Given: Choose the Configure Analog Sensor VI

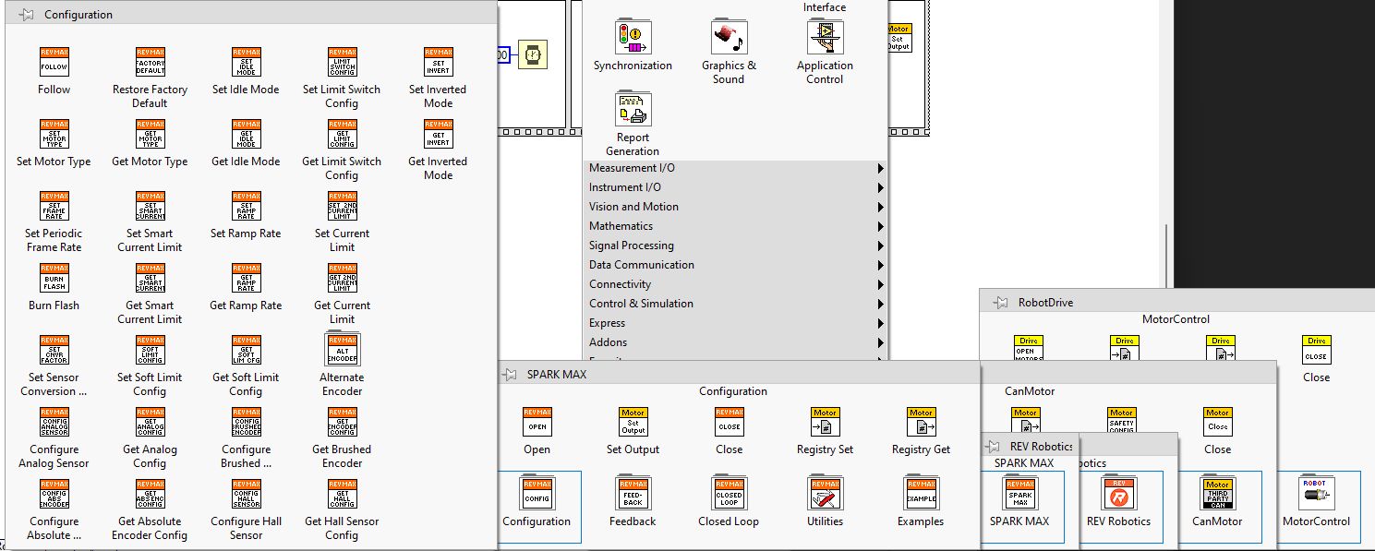Looking at the screenshot, I should 54,422.
